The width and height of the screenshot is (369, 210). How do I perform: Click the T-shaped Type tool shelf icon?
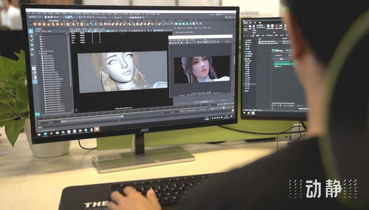point(78,24)
